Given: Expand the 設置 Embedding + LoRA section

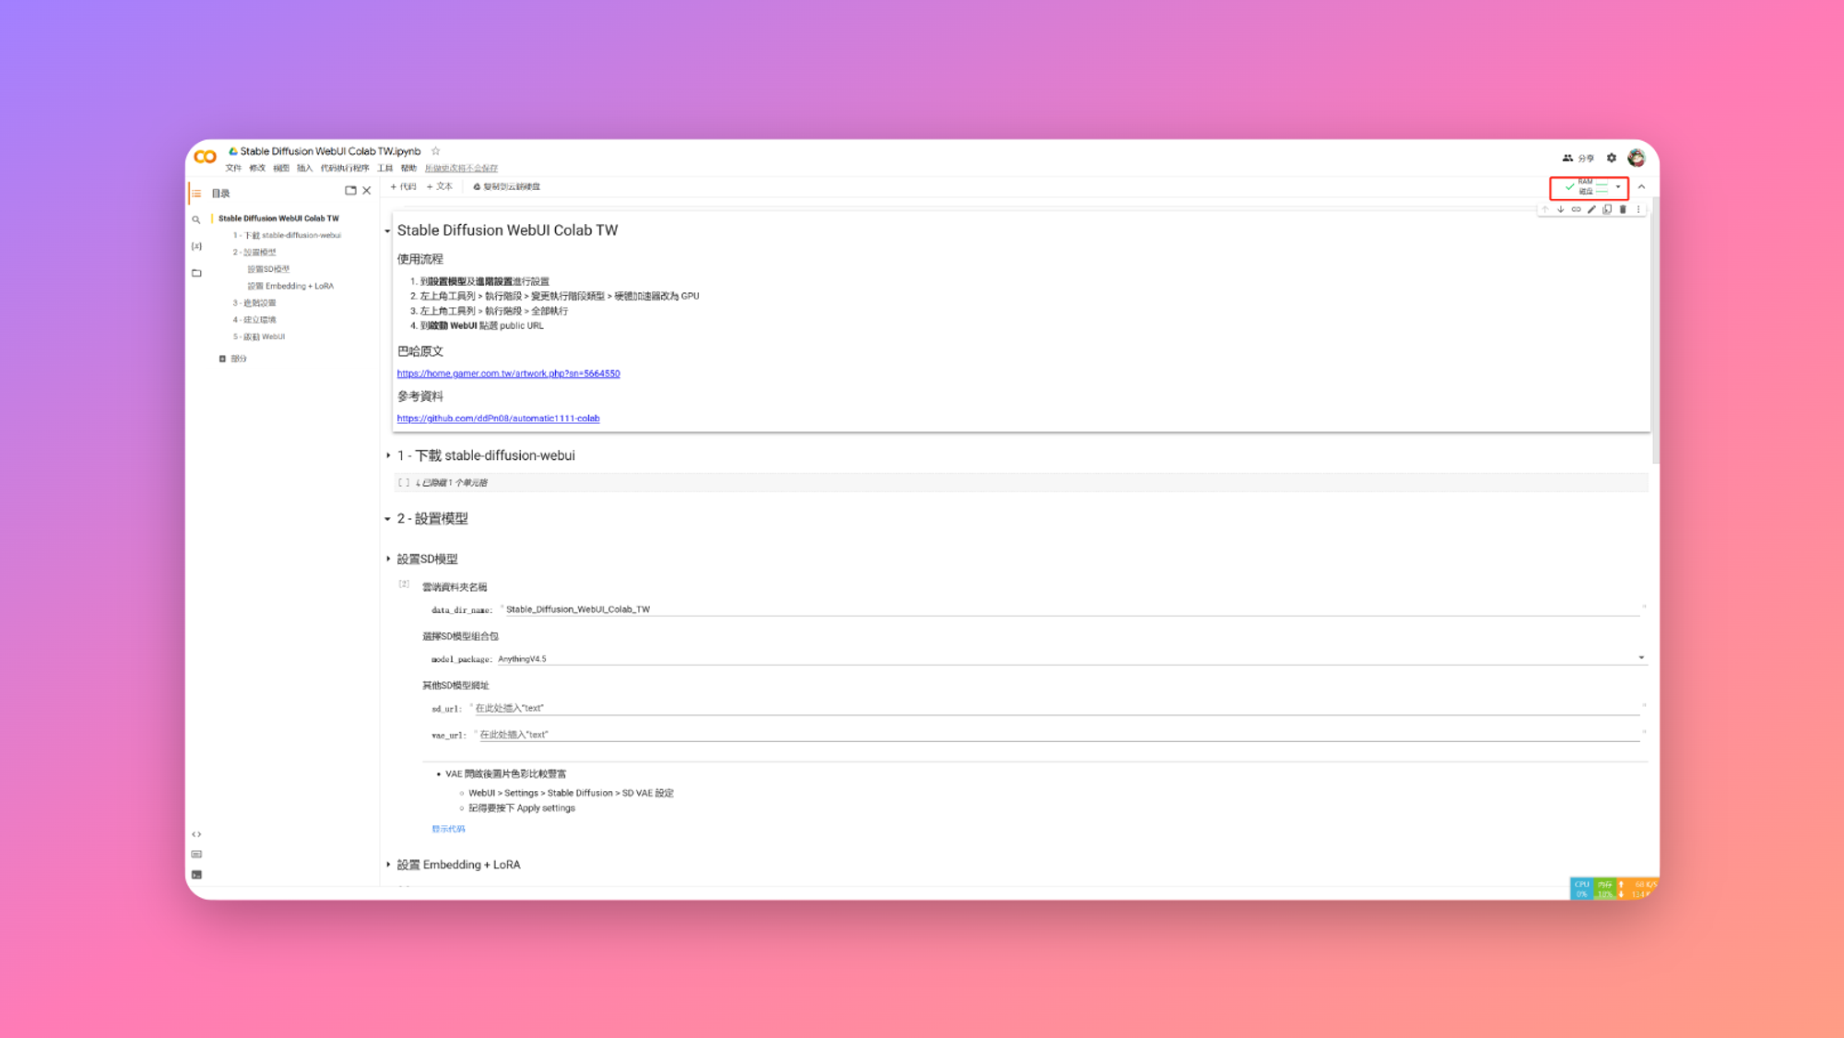Looking at the screenshot, I should (x=387, y=865).
